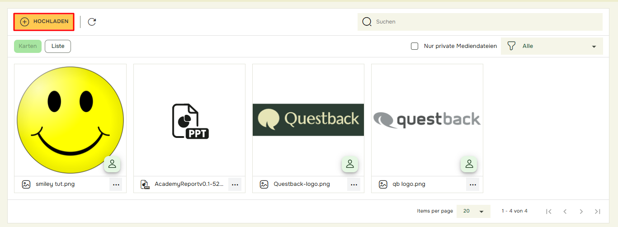Switch to Liste view

pyautogui.click(x=58, y=46)
